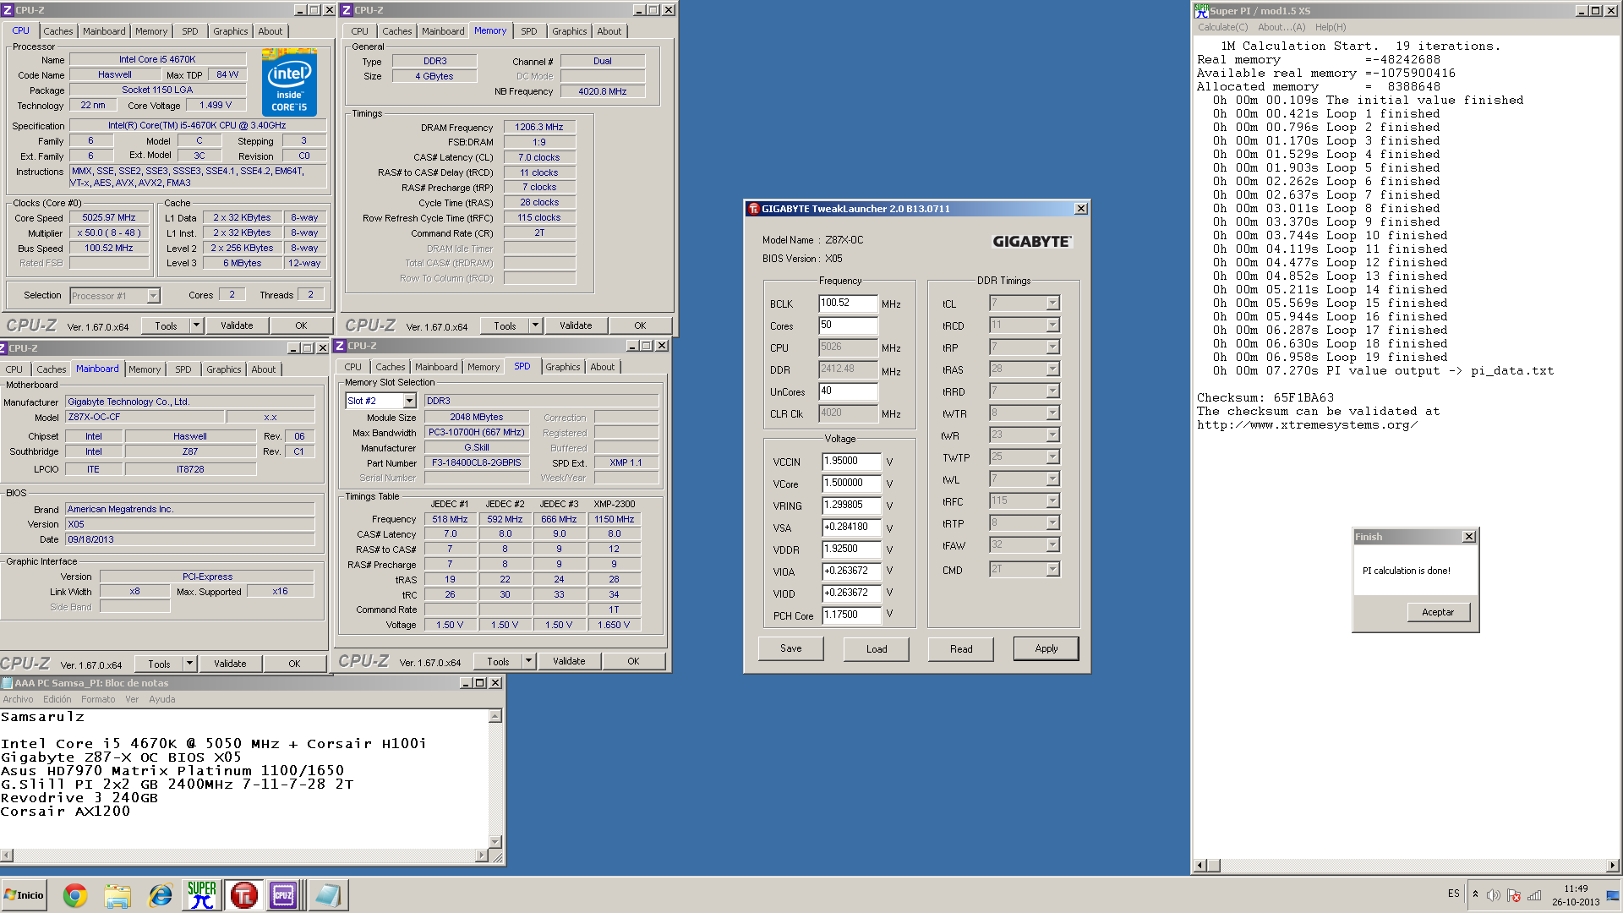
Task: Open the tRAS dropdown in DDR Timings
Action: (x=1052, y=369)
